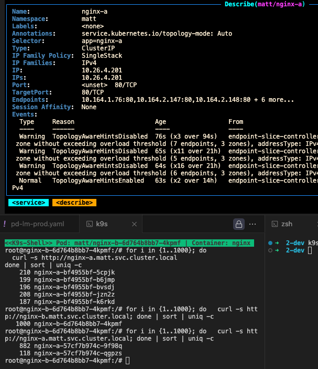
Task: Click the zsh terminal icon
Action: tap(273, 224)
